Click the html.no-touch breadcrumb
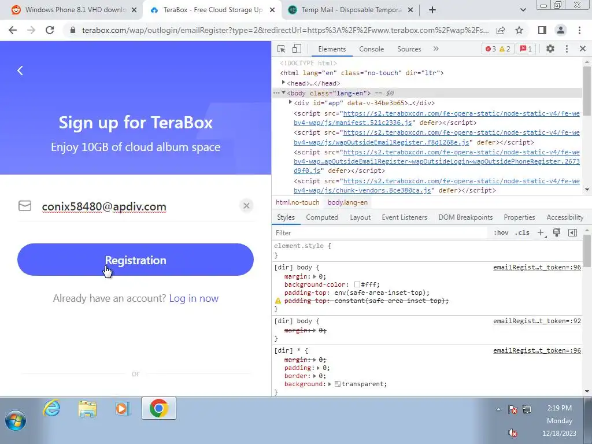Image resolution: width=592 pixels, height=444 pixels. coord(298,202)
